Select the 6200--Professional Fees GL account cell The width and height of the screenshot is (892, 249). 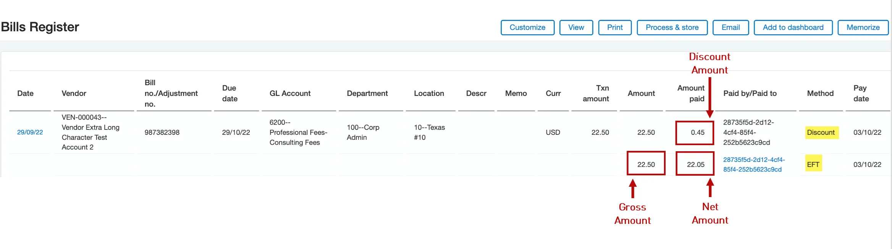(x=298, y=132)
